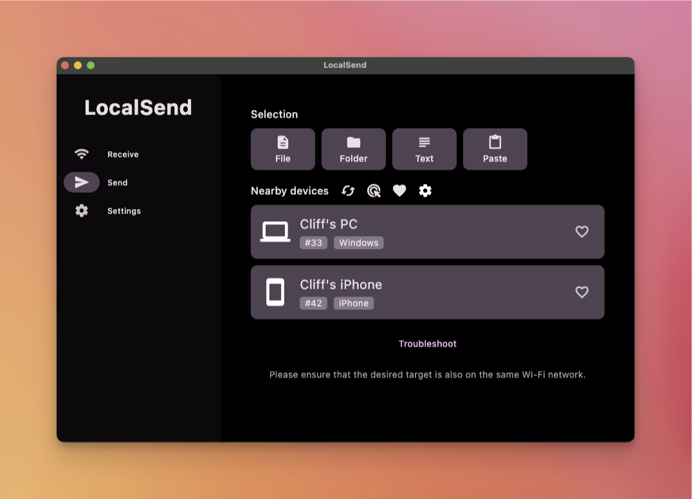Open scan settings next to favorites

(425, 191)
